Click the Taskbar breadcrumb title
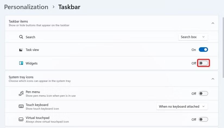Viewport: 224px width, 128px height. 69,7
